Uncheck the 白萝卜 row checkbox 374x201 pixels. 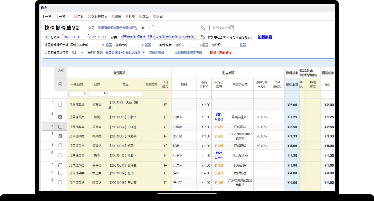tap(60, 117)
